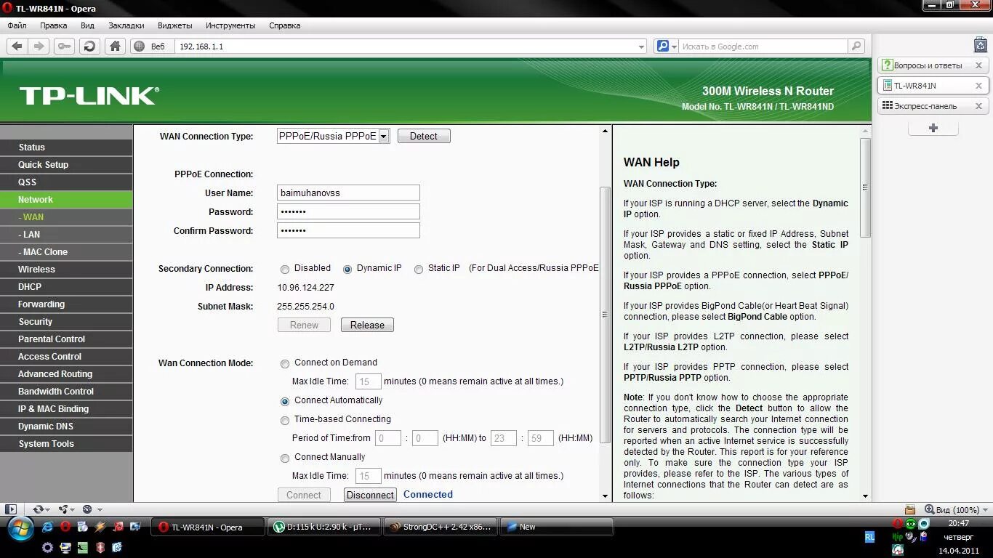Go to the home page icon
993x558 pixels.
pos(115,46)
